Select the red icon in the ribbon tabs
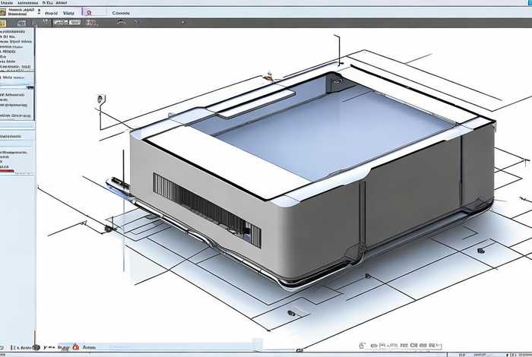The height and width of the screenshot is (357, 532). (88, 13)
